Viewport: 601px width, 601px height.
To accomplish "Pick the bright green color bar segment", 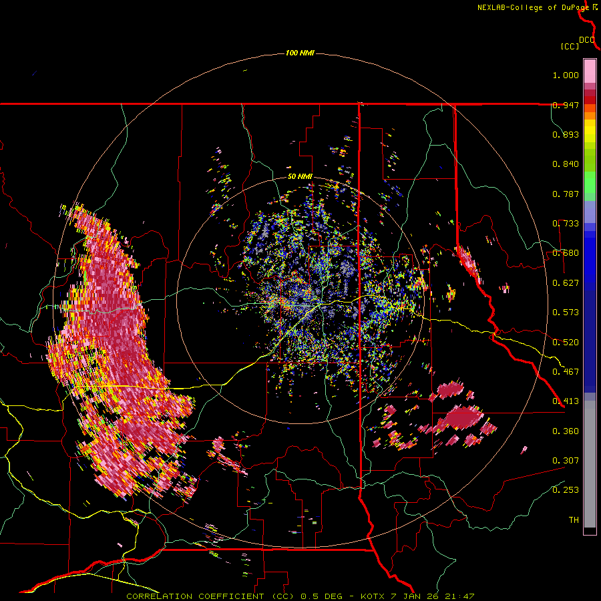I will pyautogui.click(x=590, y=182).
